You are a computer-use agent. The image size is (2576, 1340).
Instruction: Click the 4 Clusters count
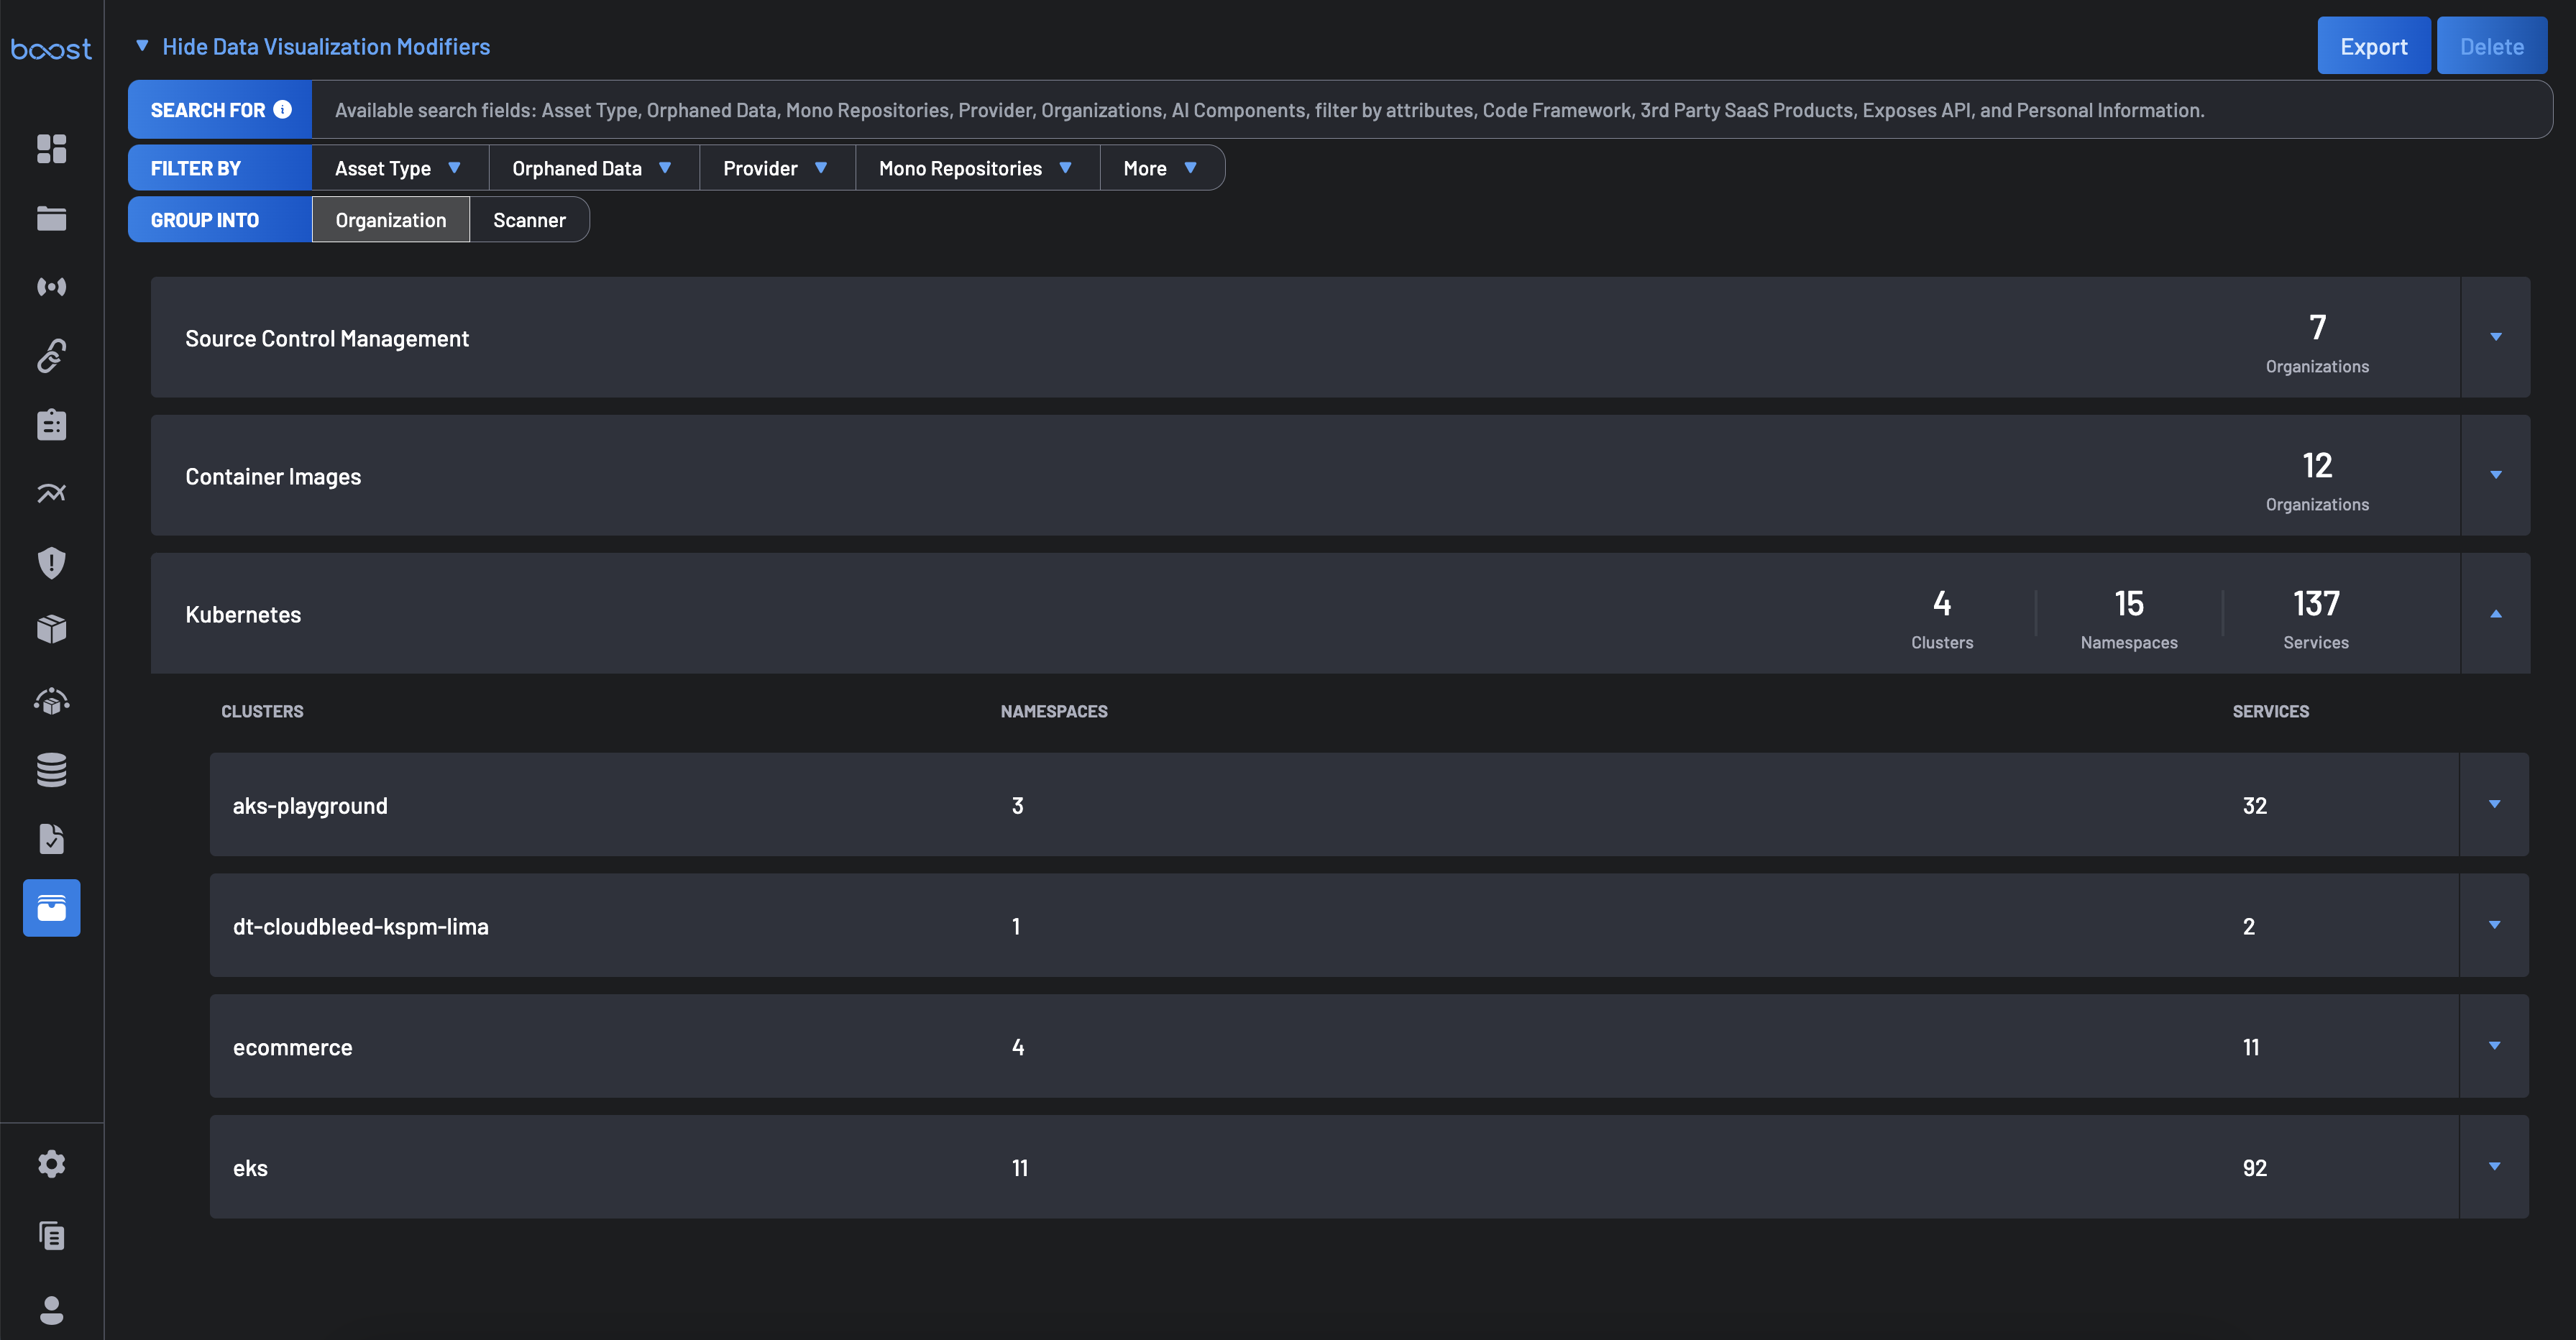(1942, 619)
